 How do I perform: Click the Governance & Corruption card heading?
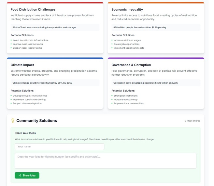131,65
